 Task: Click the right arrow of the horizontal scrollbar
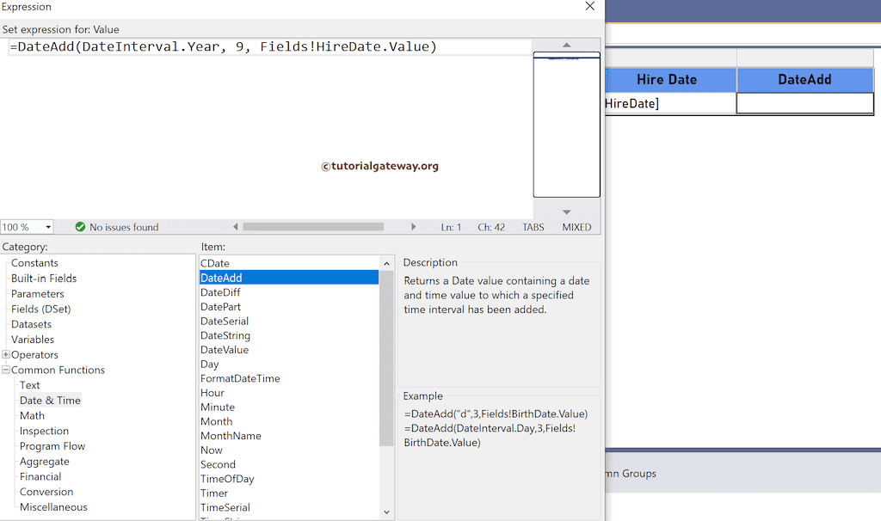(414, 226)
